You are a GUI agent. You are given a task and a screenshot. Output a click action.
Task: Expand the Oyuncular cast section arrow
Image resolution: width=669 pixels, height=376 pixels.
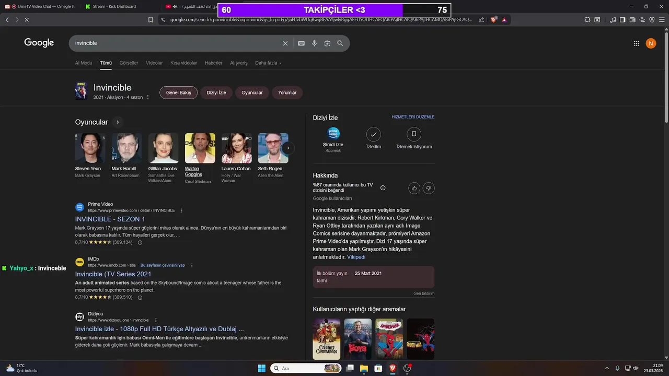(x=118, y=122)
